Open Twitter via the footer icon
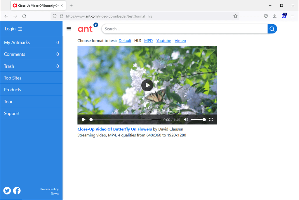The width and height of the screenshot is (299, 200). pos(7,191)
